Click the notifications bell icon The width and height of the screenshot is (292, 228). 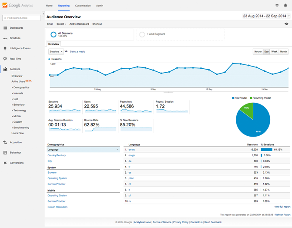tap(286, 6)
